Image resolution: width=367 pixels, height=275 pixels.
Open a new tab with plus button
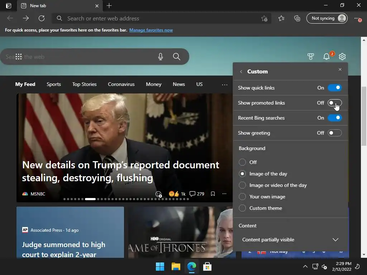109,6
